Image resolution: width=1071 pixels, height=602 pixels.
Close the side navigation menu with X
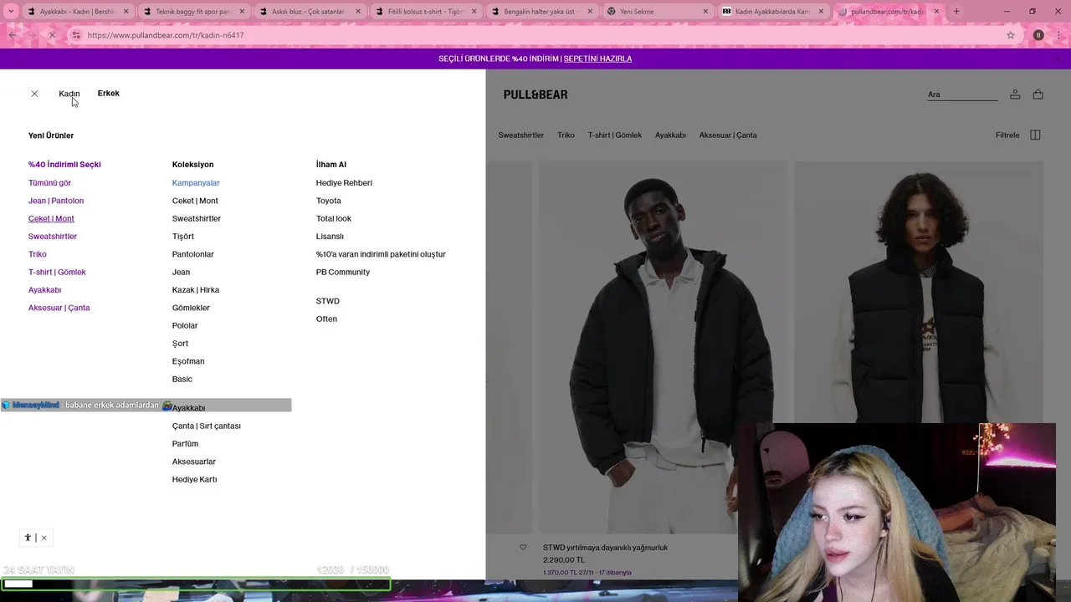pos(34,94)
